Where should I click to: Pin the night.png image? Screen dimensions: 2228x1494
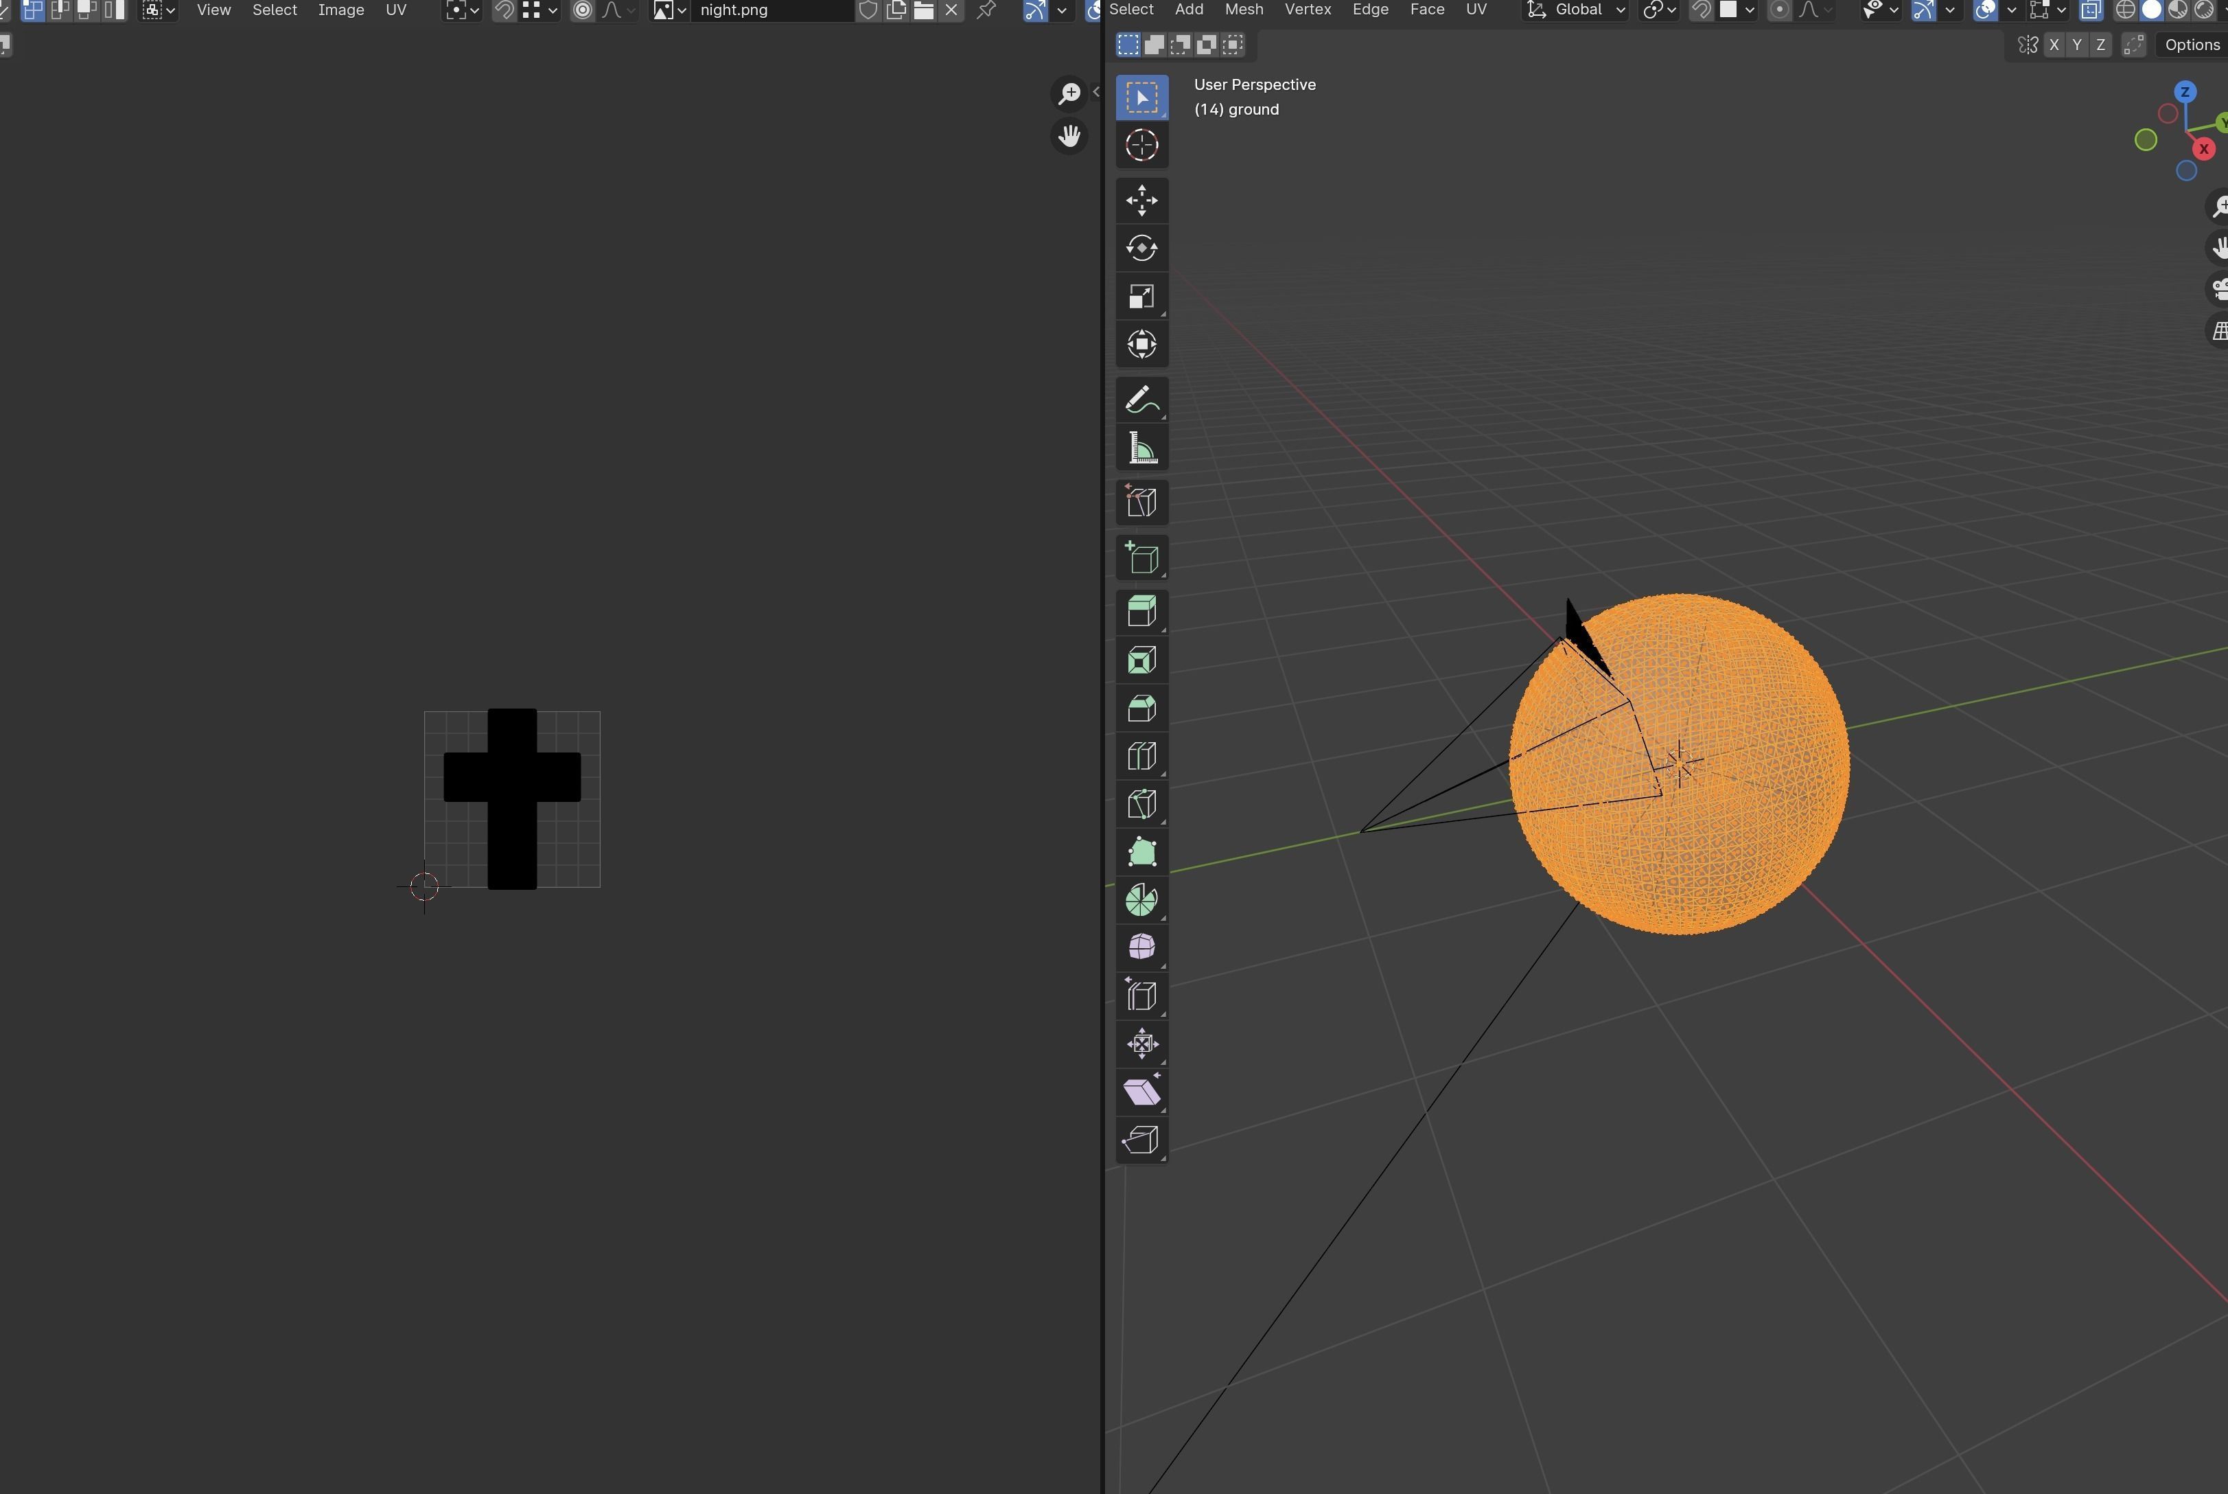point(986,10)
